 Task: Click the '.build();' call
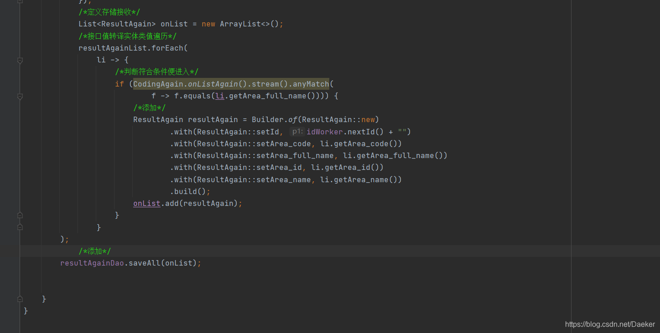point(190,191)
